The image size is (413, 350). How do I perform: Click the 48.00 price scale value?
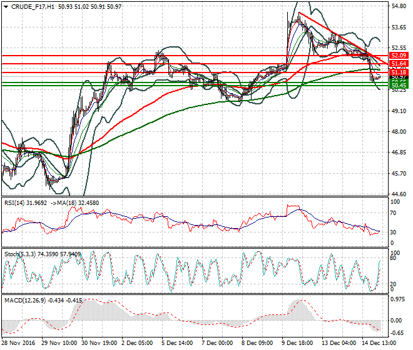[399, 132]
